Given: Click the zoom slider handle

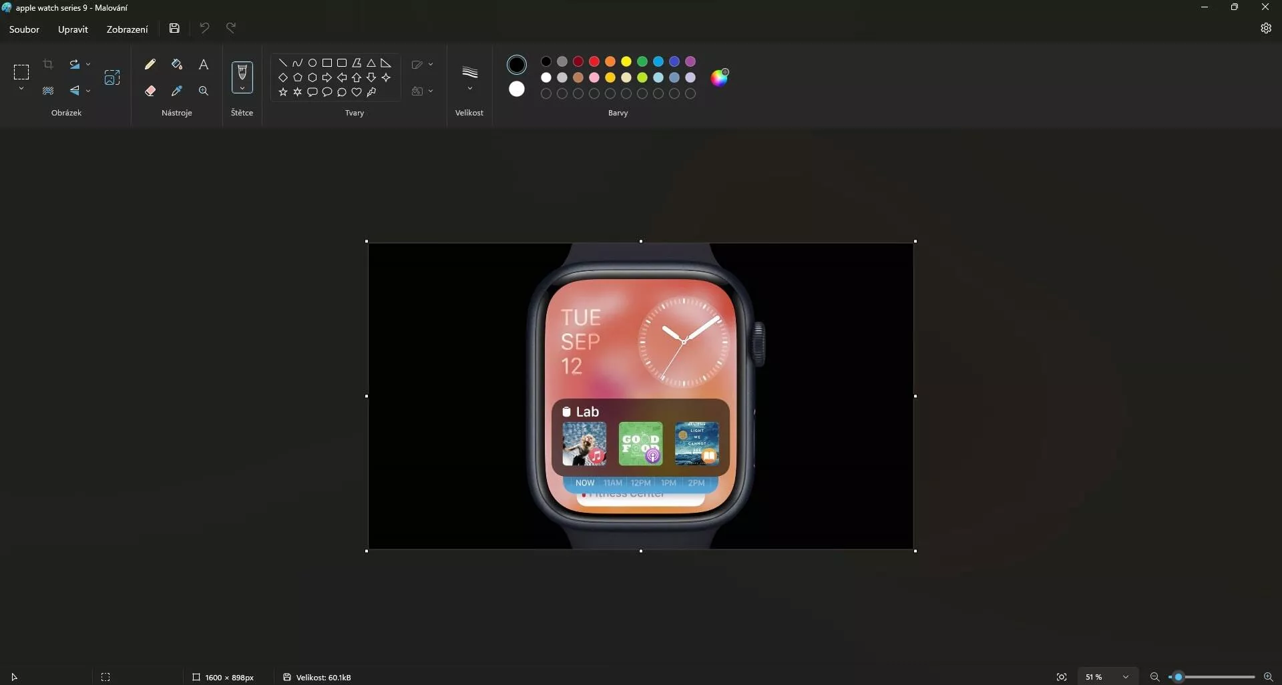Looking at the screenshot, I should coord(1179,677).
